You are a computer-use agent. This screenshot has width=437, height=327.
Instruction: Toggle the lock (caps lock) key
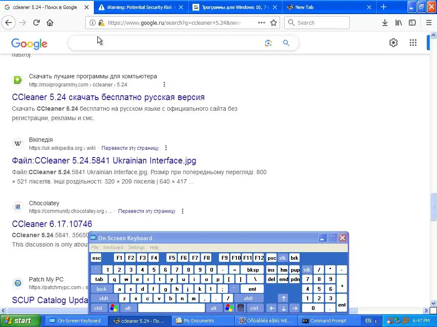point(102,289)
